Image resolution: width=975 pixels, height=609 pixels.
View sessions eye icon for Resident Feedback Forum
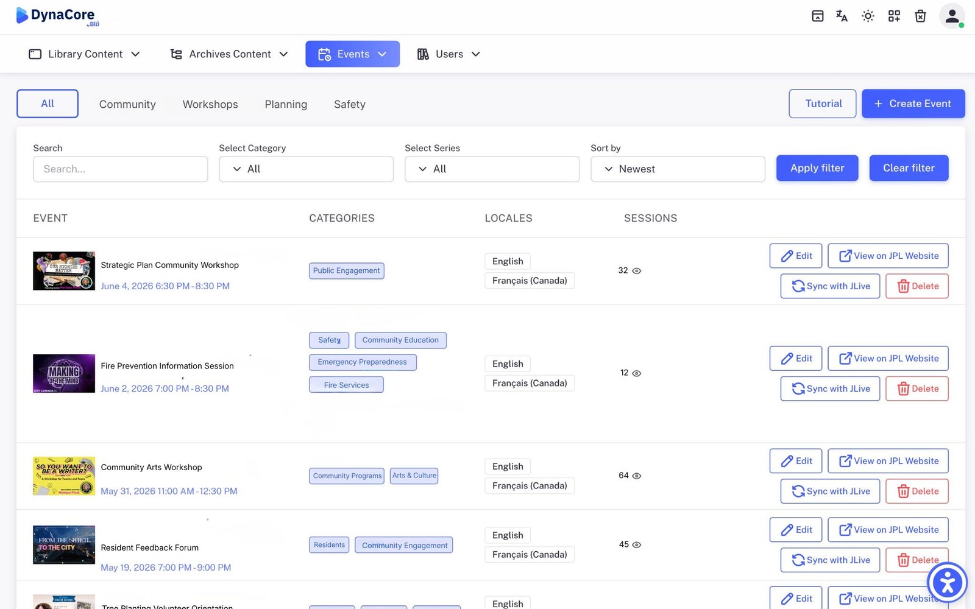637,545
